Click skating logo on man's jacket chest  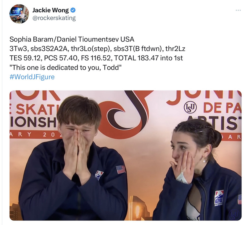click(99, 175)
